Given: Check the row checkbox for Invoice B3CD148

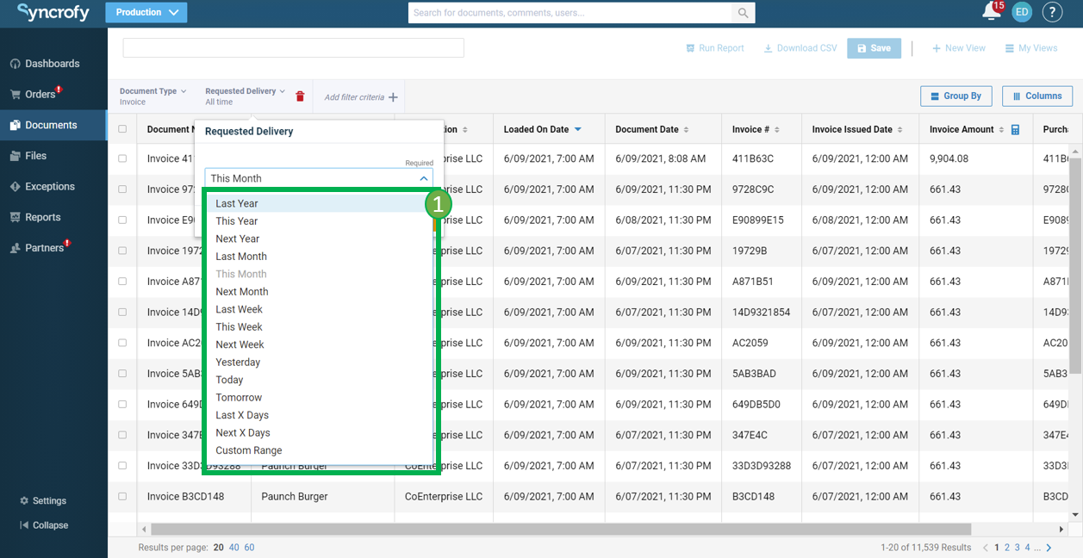Looking at the screenshot, I should (x=122, y=497).
